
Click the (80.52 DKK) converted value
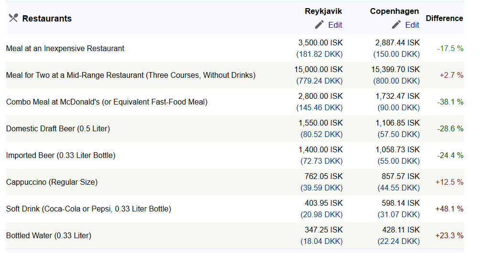click(321, 135)
